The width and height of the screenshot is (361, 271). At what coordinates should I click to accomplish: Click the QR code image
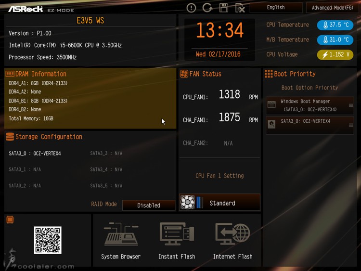48,240
